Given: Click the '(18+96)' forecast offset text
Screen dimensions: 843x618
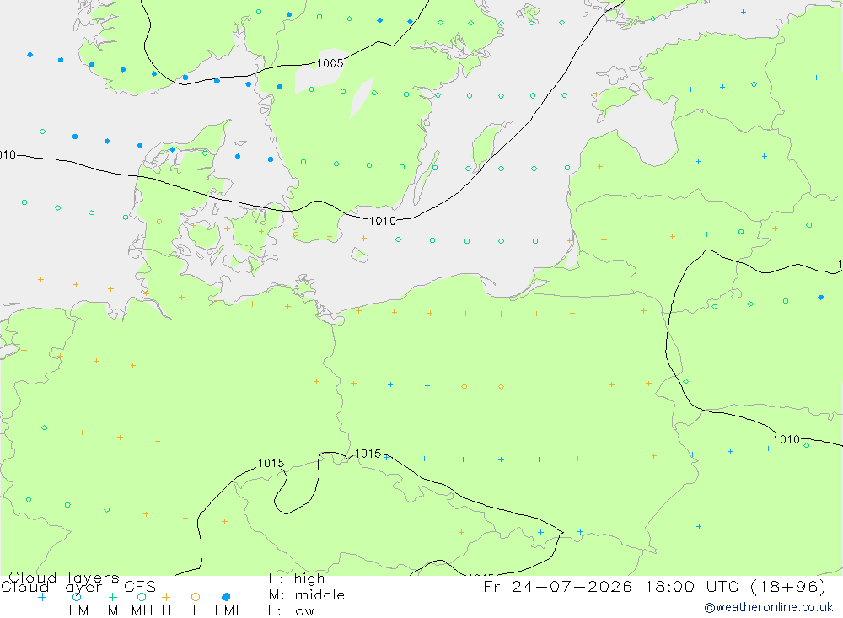Looking at the screenshot, I should tap(788, 586).
